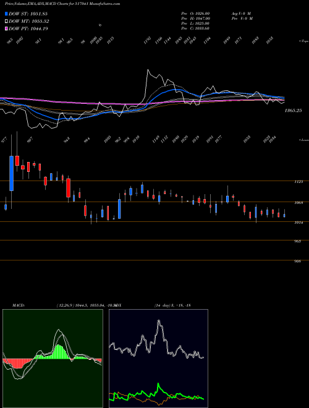
Task: Open the dark blue ADX indicator panel
Action: pyautogui.click(x=158, y=359)
